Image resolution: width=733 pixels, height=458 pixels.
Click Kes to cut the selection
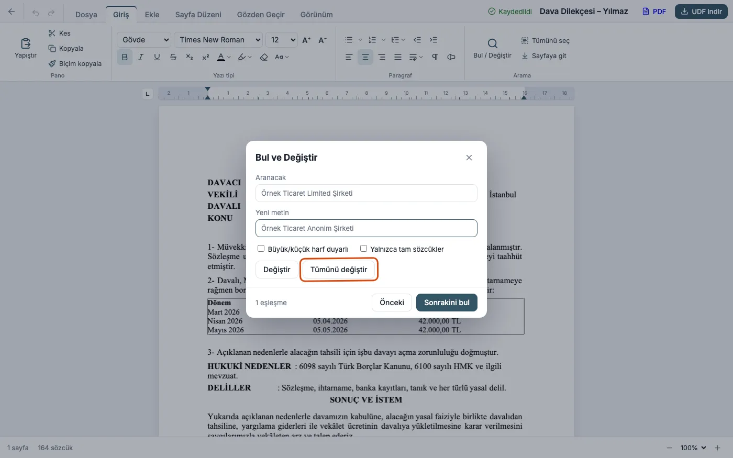59,33
